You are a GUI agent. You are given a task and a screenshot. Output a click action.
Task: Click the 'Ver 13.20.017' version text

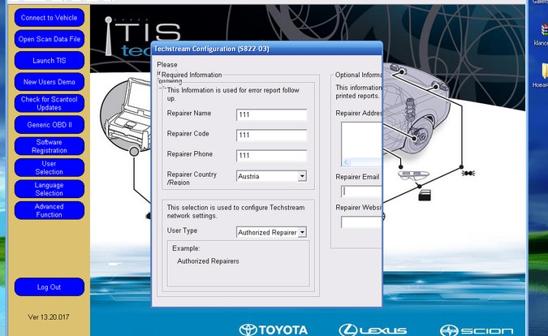pos(49,317)
